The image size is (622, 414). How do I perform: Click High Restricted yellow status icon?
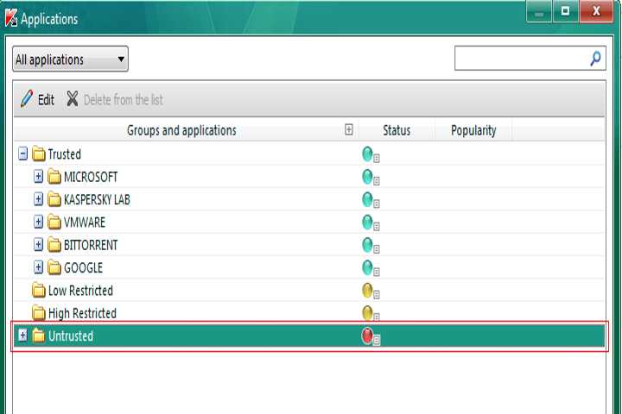[371, 313]
